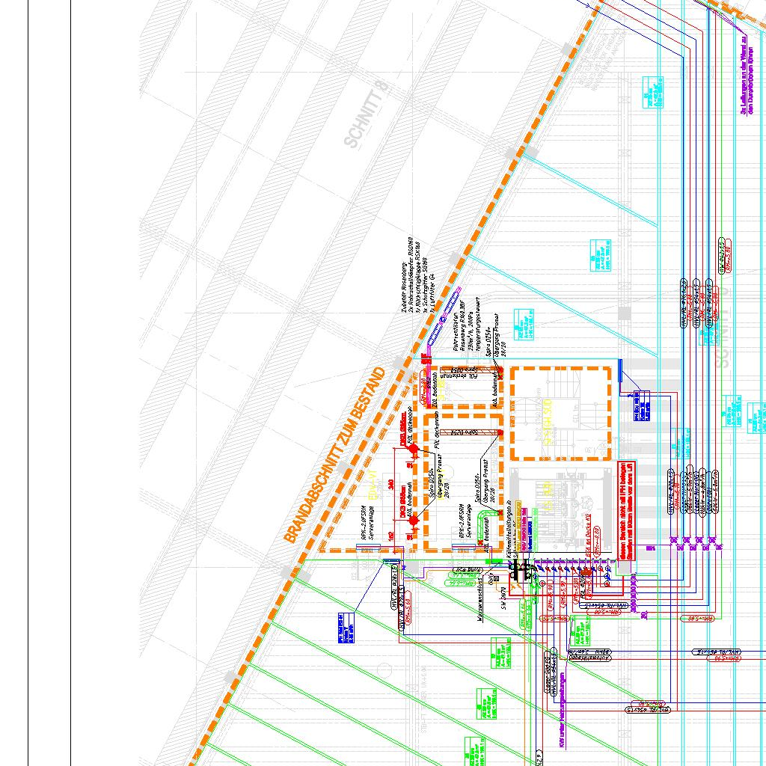766x766 pixels.
Task: Click the BRANDABSCHNITT ZUM BESTAND label
Action: tap(334, 456)
